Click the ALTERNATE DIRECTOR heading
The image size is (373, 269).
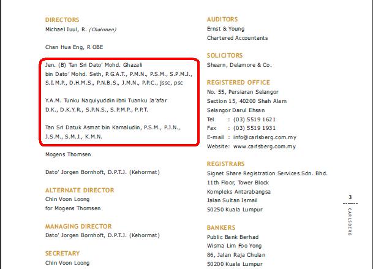point(80,190)
